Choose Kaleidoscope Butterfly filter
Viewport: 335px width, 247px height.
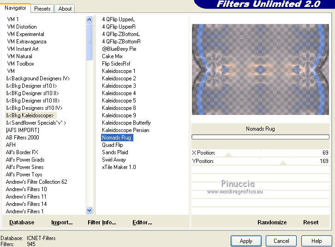tap(126, 123)
